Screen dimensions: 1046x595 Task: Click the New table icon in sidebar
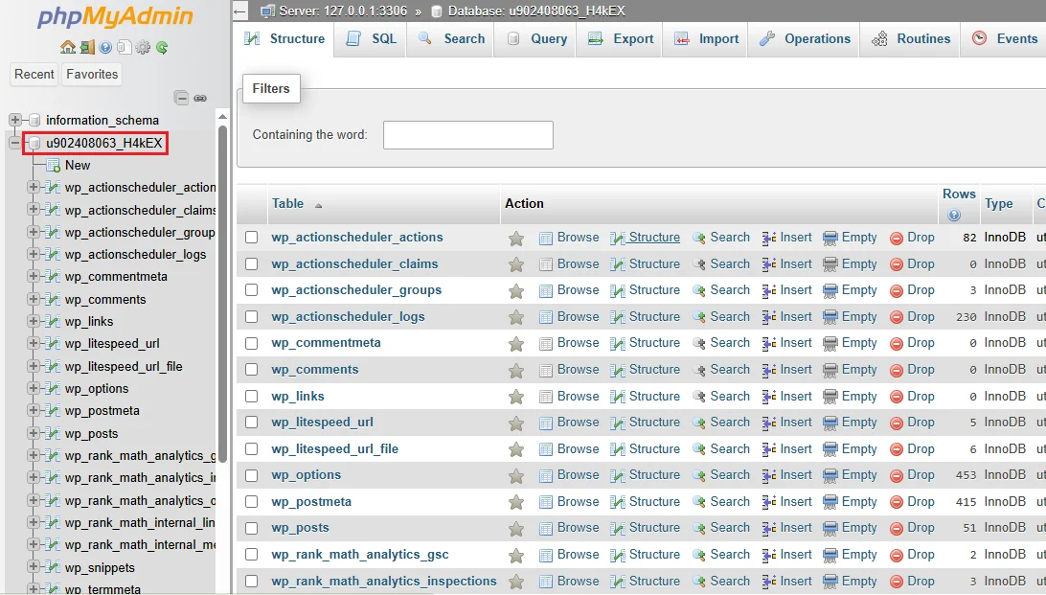[54, 166]
